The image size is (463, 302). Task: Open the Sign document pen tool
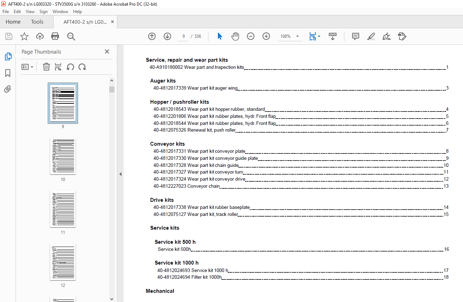tap(386, 36)
